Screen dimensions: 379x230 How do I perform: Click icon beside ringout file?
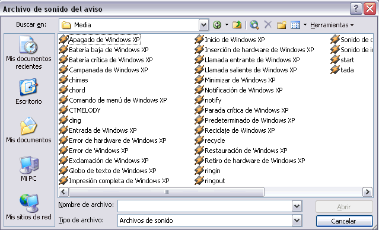[x=199, y=181]
